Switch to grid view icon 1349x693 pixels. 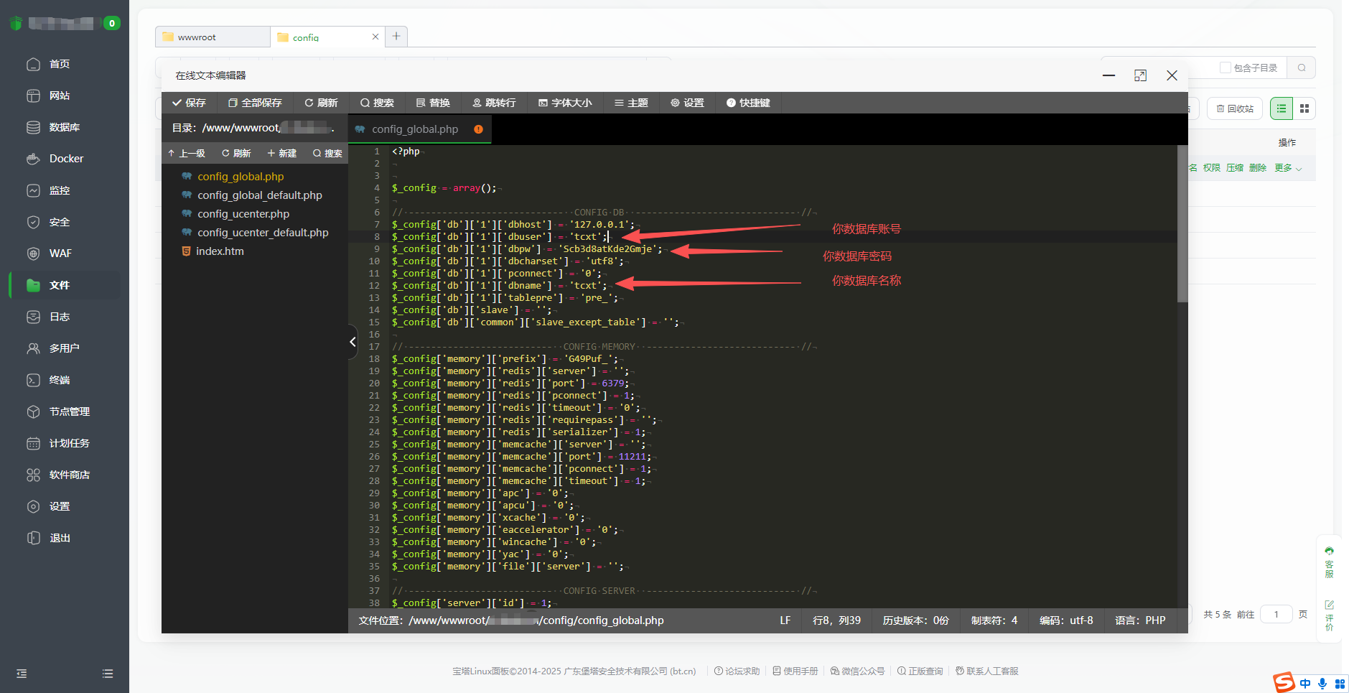click(1304, 108)
